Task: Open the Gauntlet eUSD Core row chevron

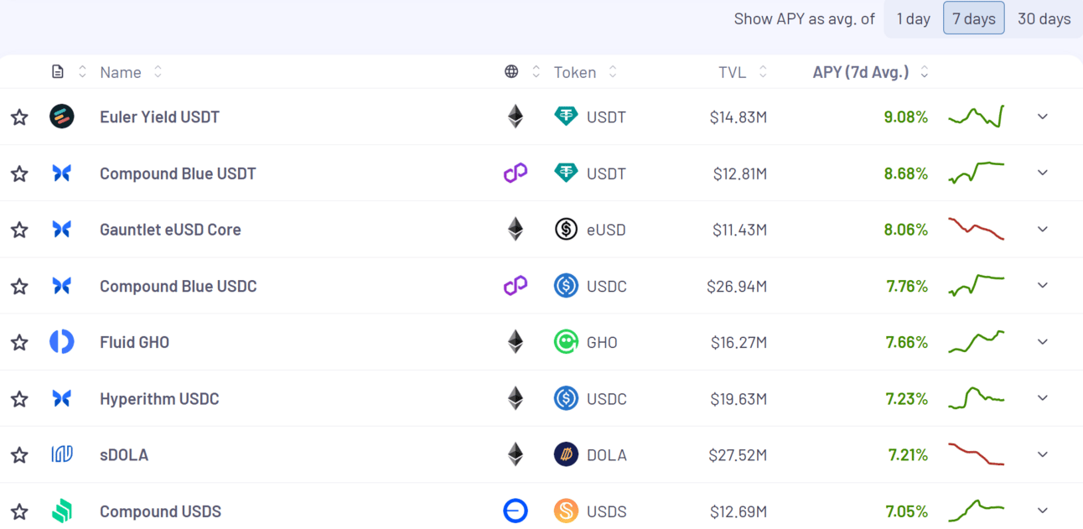Action: (1043, 229)
